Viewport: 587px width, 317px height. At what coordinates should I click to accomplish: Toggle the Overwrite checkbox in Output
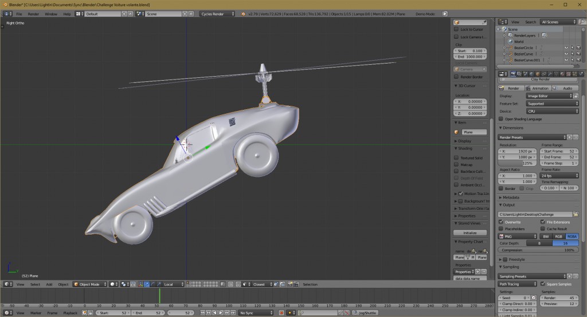pos(502,221)
